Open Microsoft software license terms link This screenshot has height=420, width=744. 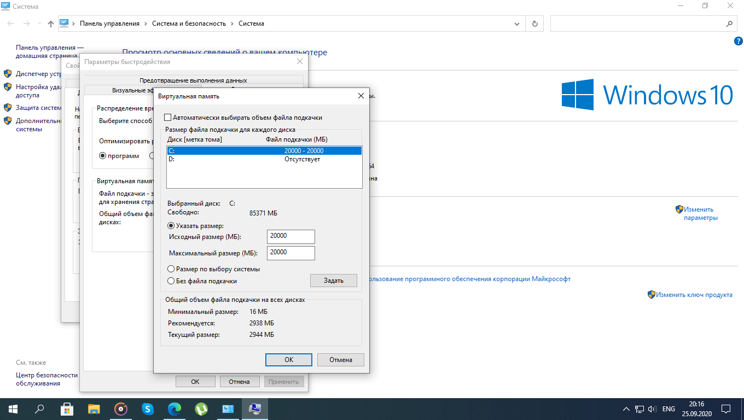click(x=469, y=279)
